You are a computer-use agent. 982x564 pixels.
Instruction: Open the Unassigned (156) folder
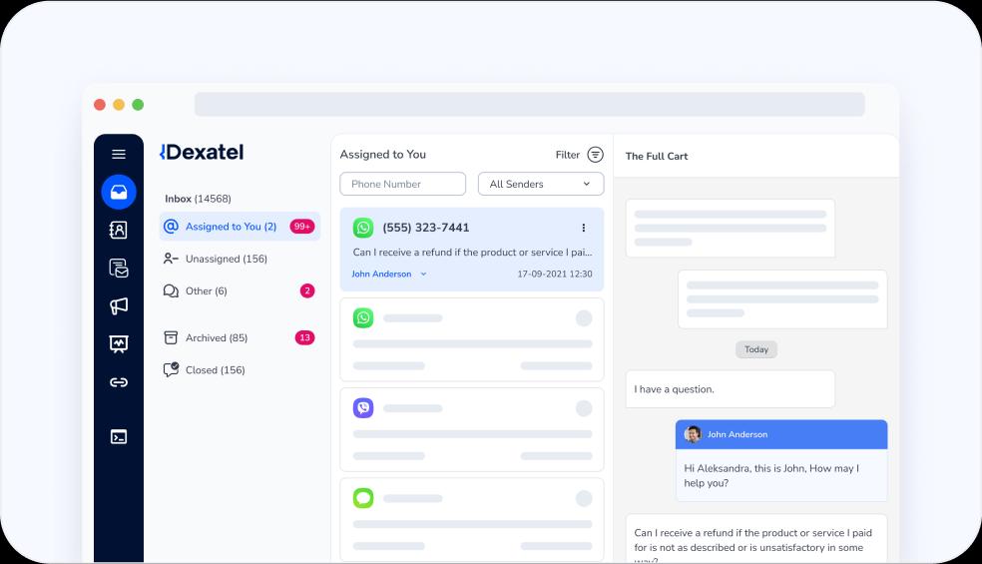click(215, 259)
